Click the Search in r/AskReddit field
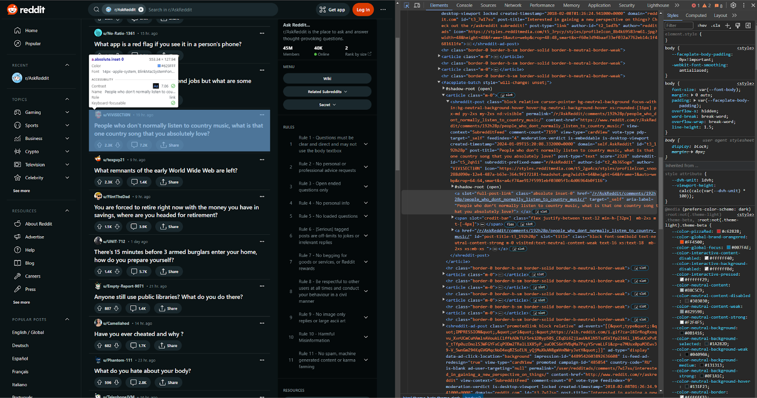Image resolution: width=757 pixels, height=398 pixels. [211, 9]
